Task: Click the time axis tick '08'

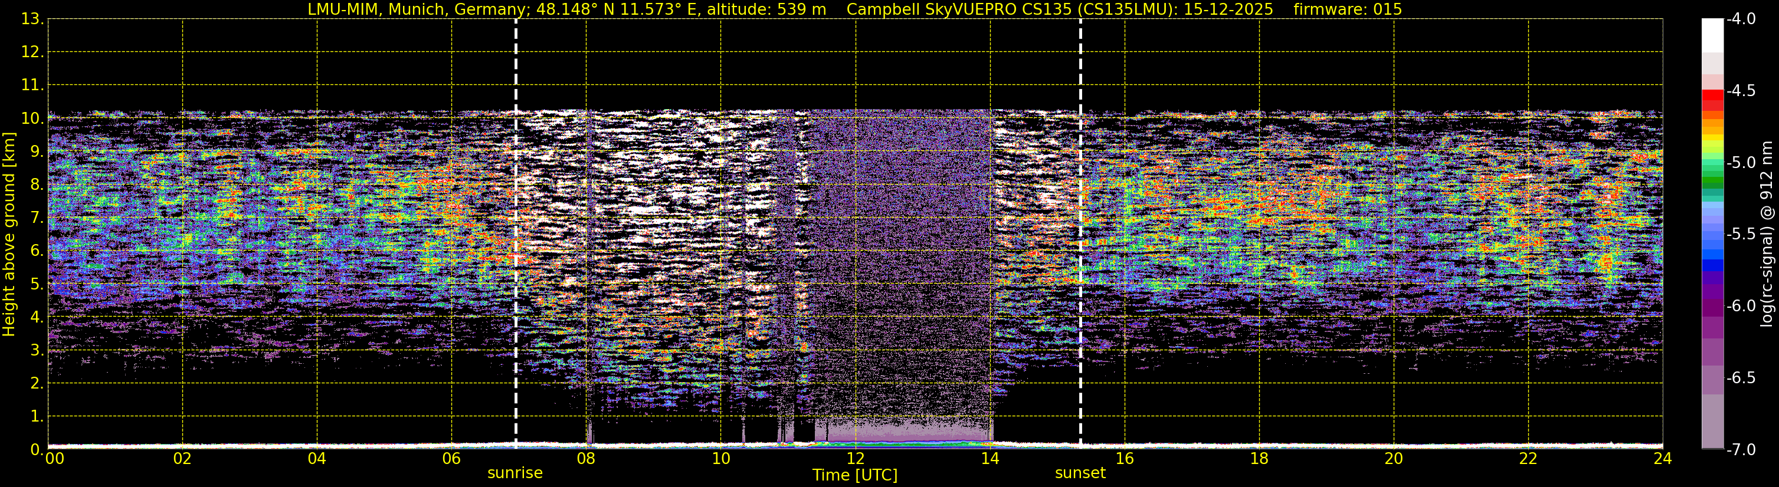Action: pos(587,459)
